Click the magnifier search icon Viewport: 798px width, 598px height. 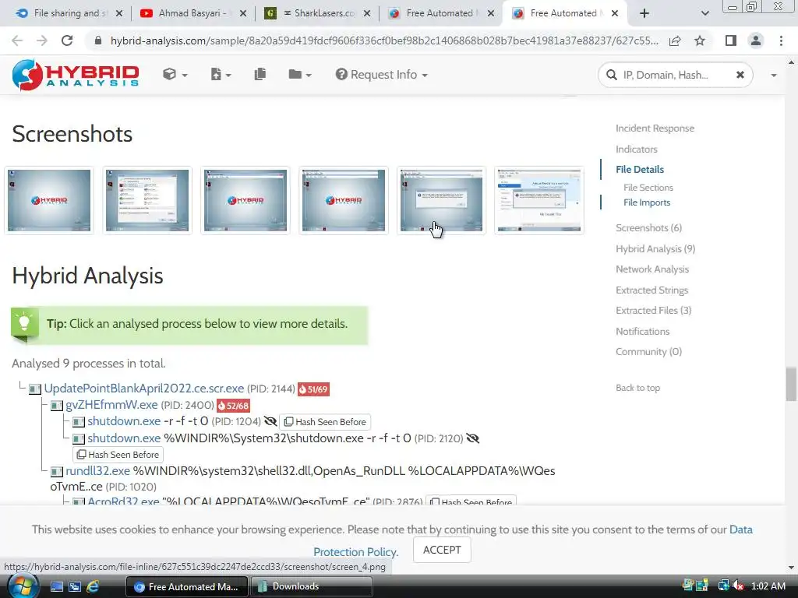pyautogui.click(x=611, y=76)
